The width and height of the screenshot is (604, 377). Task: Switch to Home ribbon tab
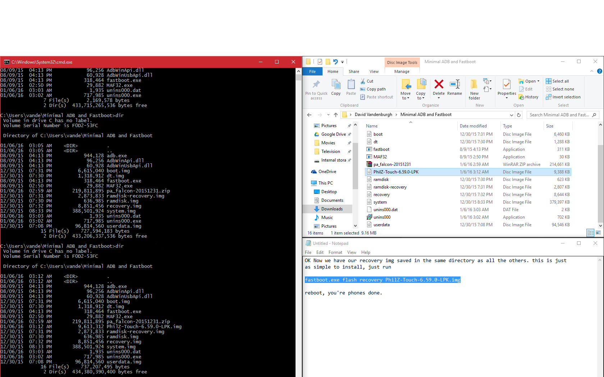(x=333, y=71)
